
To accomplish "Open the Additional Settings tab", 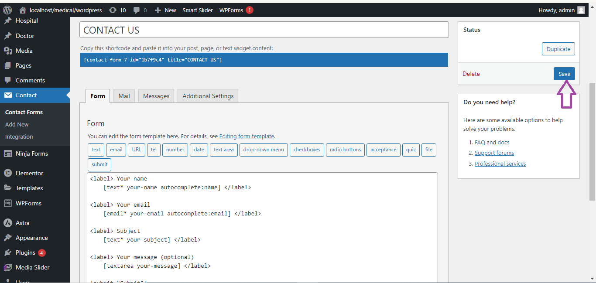I will (x=208, y=96).
